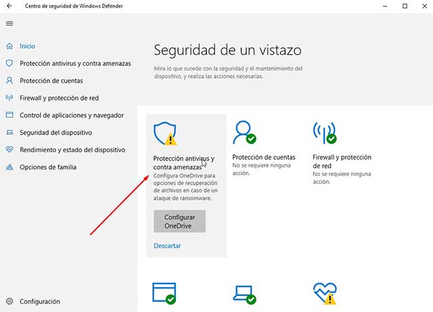Open Rendimiento y estado del dispositivo
The height and width of the screenshot is (312, 433).
(x=72, y=150)
